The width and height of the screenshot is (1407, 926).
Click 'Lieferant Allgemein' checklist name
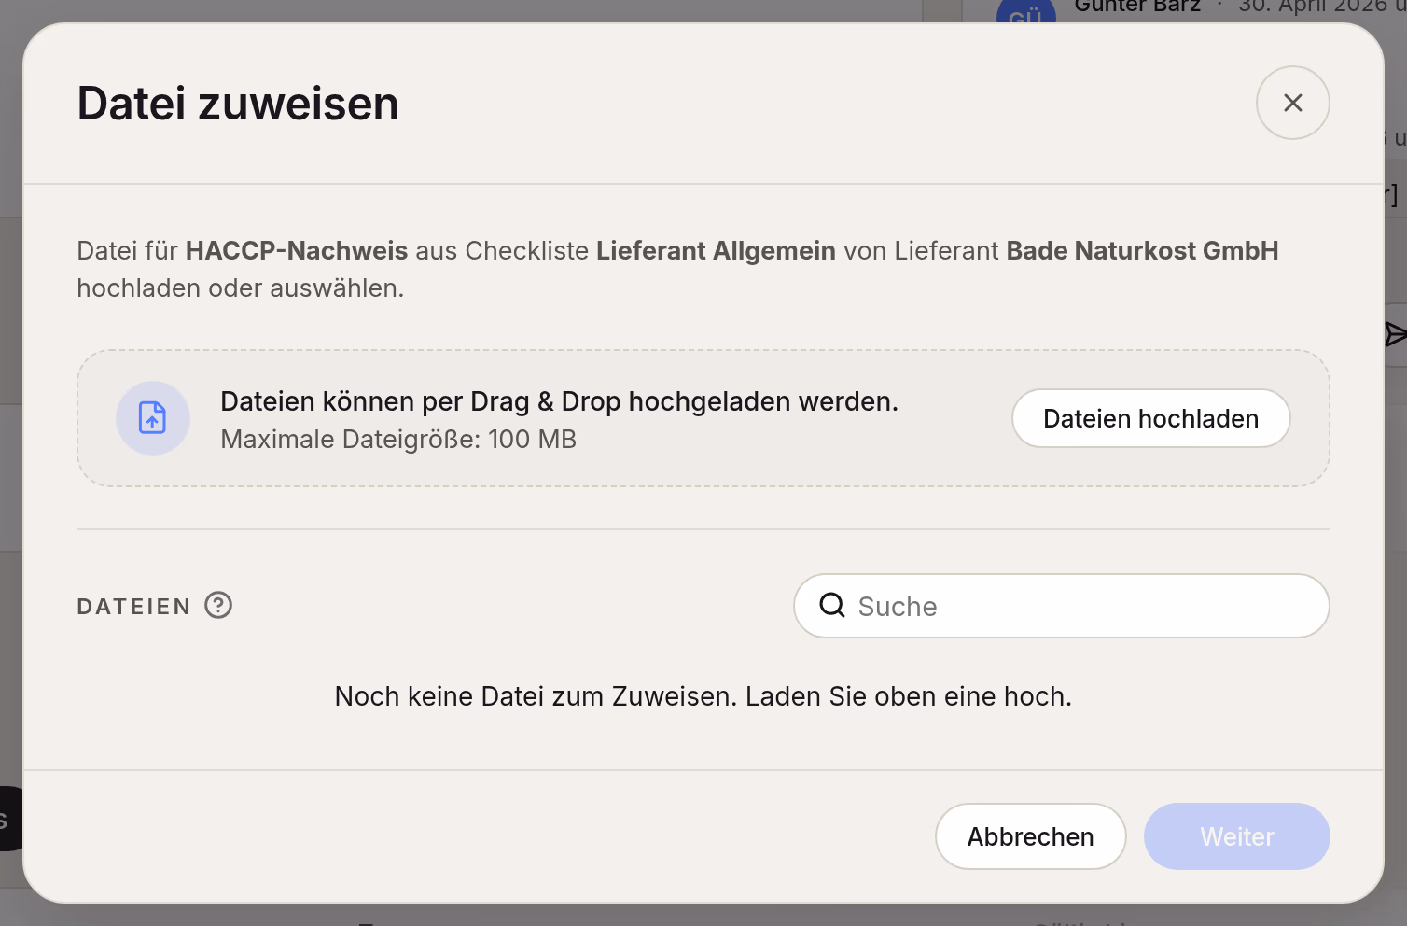(x=716, y=251)
